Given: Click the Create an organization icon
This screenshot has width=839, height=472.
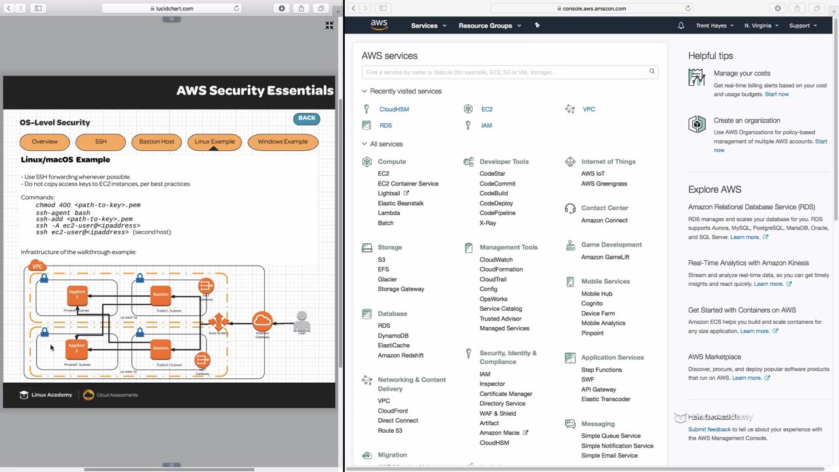Looking at the screenshot, I should pos(697,125).
